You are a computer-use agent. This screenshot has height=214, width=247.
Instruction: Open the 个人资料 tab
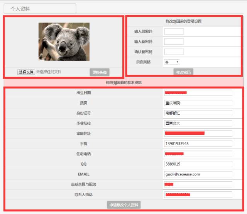pos(40,8)
